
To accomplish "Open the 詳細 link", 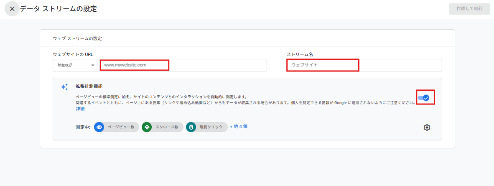I will pyautogui.click(x=80, y=109).
